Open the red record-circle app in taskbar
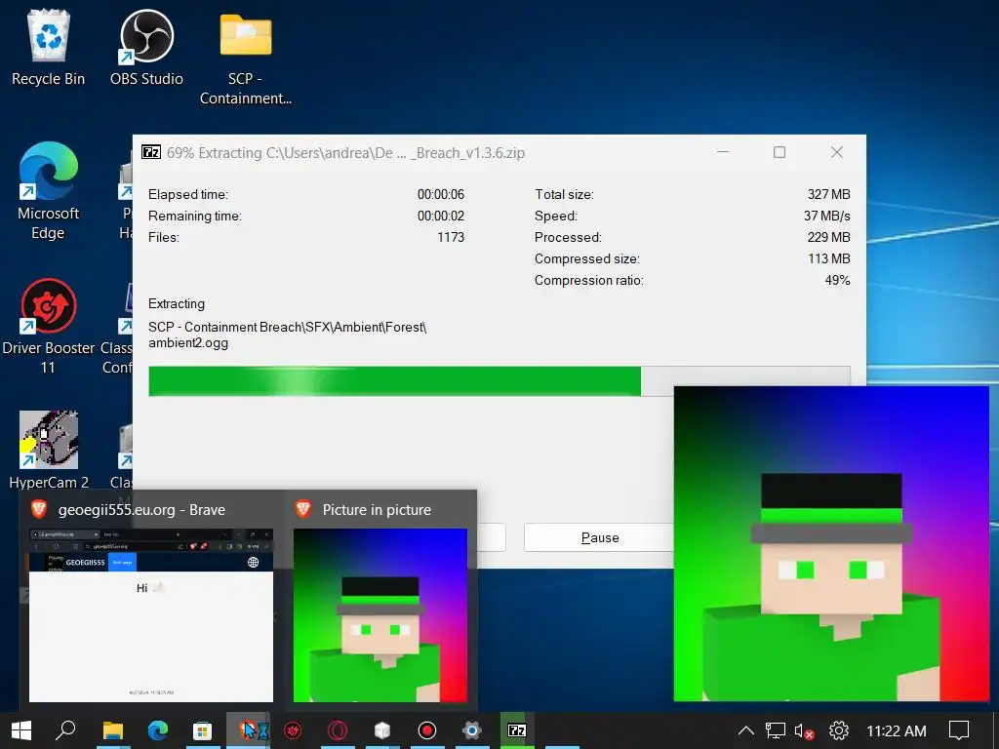The width and height of the screenshot is (999, 749). 427,730
